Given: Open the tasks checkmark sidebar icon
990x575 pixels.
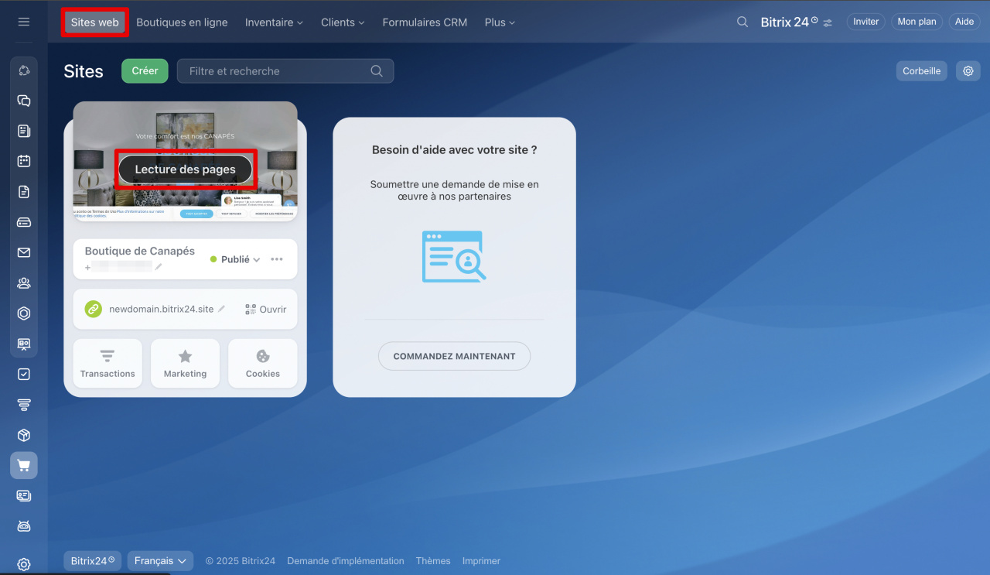Looking at the screenshot, I should 24,375.
